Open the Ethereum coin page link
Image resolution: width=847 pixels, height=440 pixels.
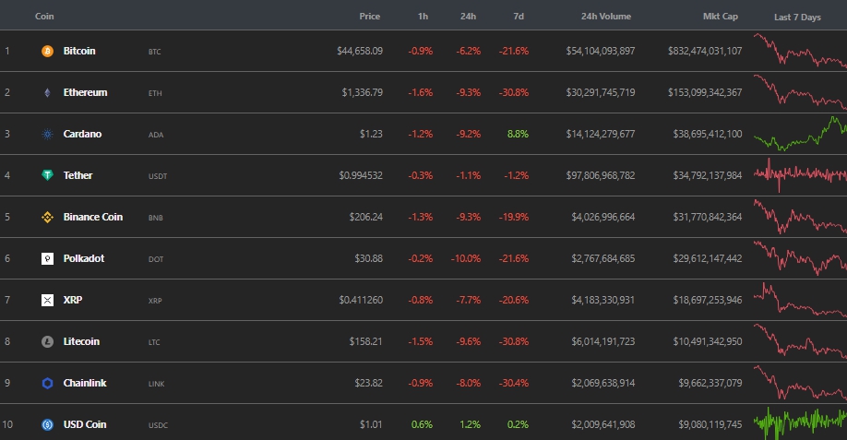[x=85, y=93]
